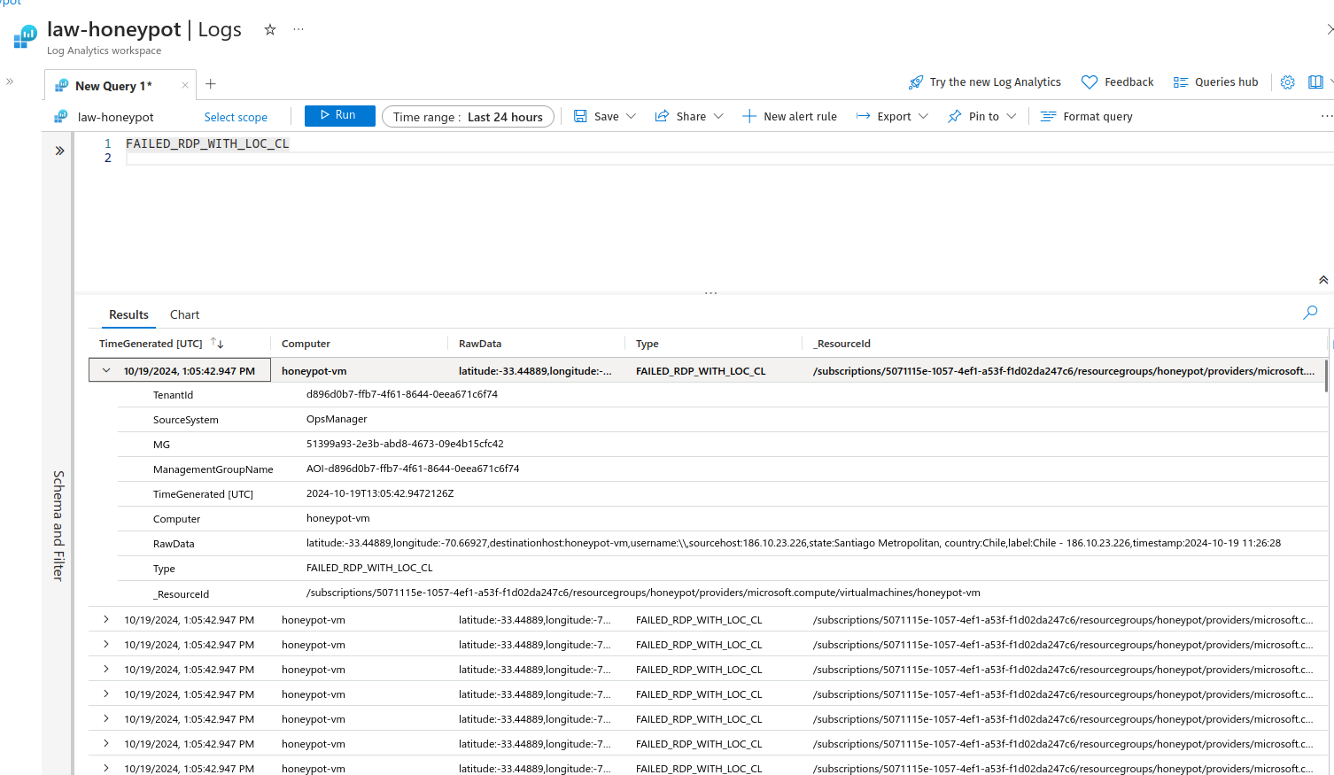Click Format query
The image size is (1334, 775).
click(x=1086, y=116)
